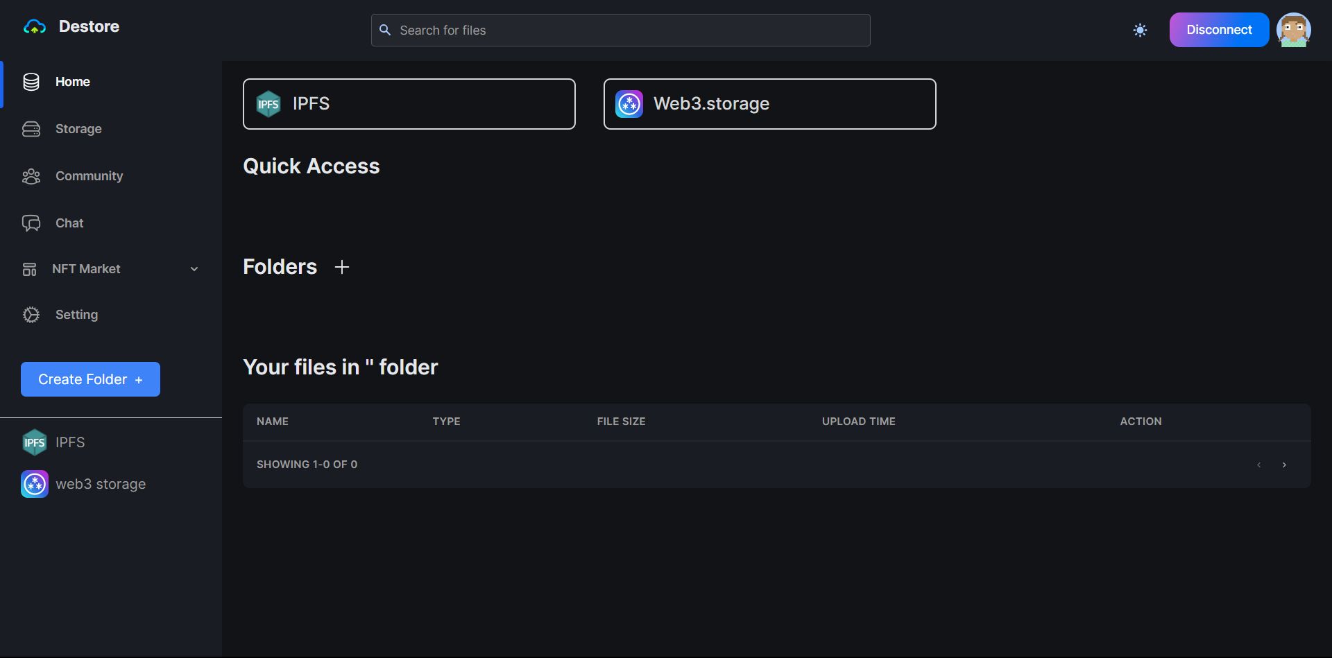The image size is (1332, 658).
Task: Click the Community people icon
Action: tap(31, 176)
